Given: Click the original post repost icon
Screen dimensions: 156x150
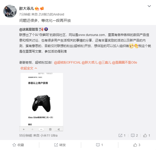Looking at the screenshot, I should pyautogui.click(x=122, y=135).
